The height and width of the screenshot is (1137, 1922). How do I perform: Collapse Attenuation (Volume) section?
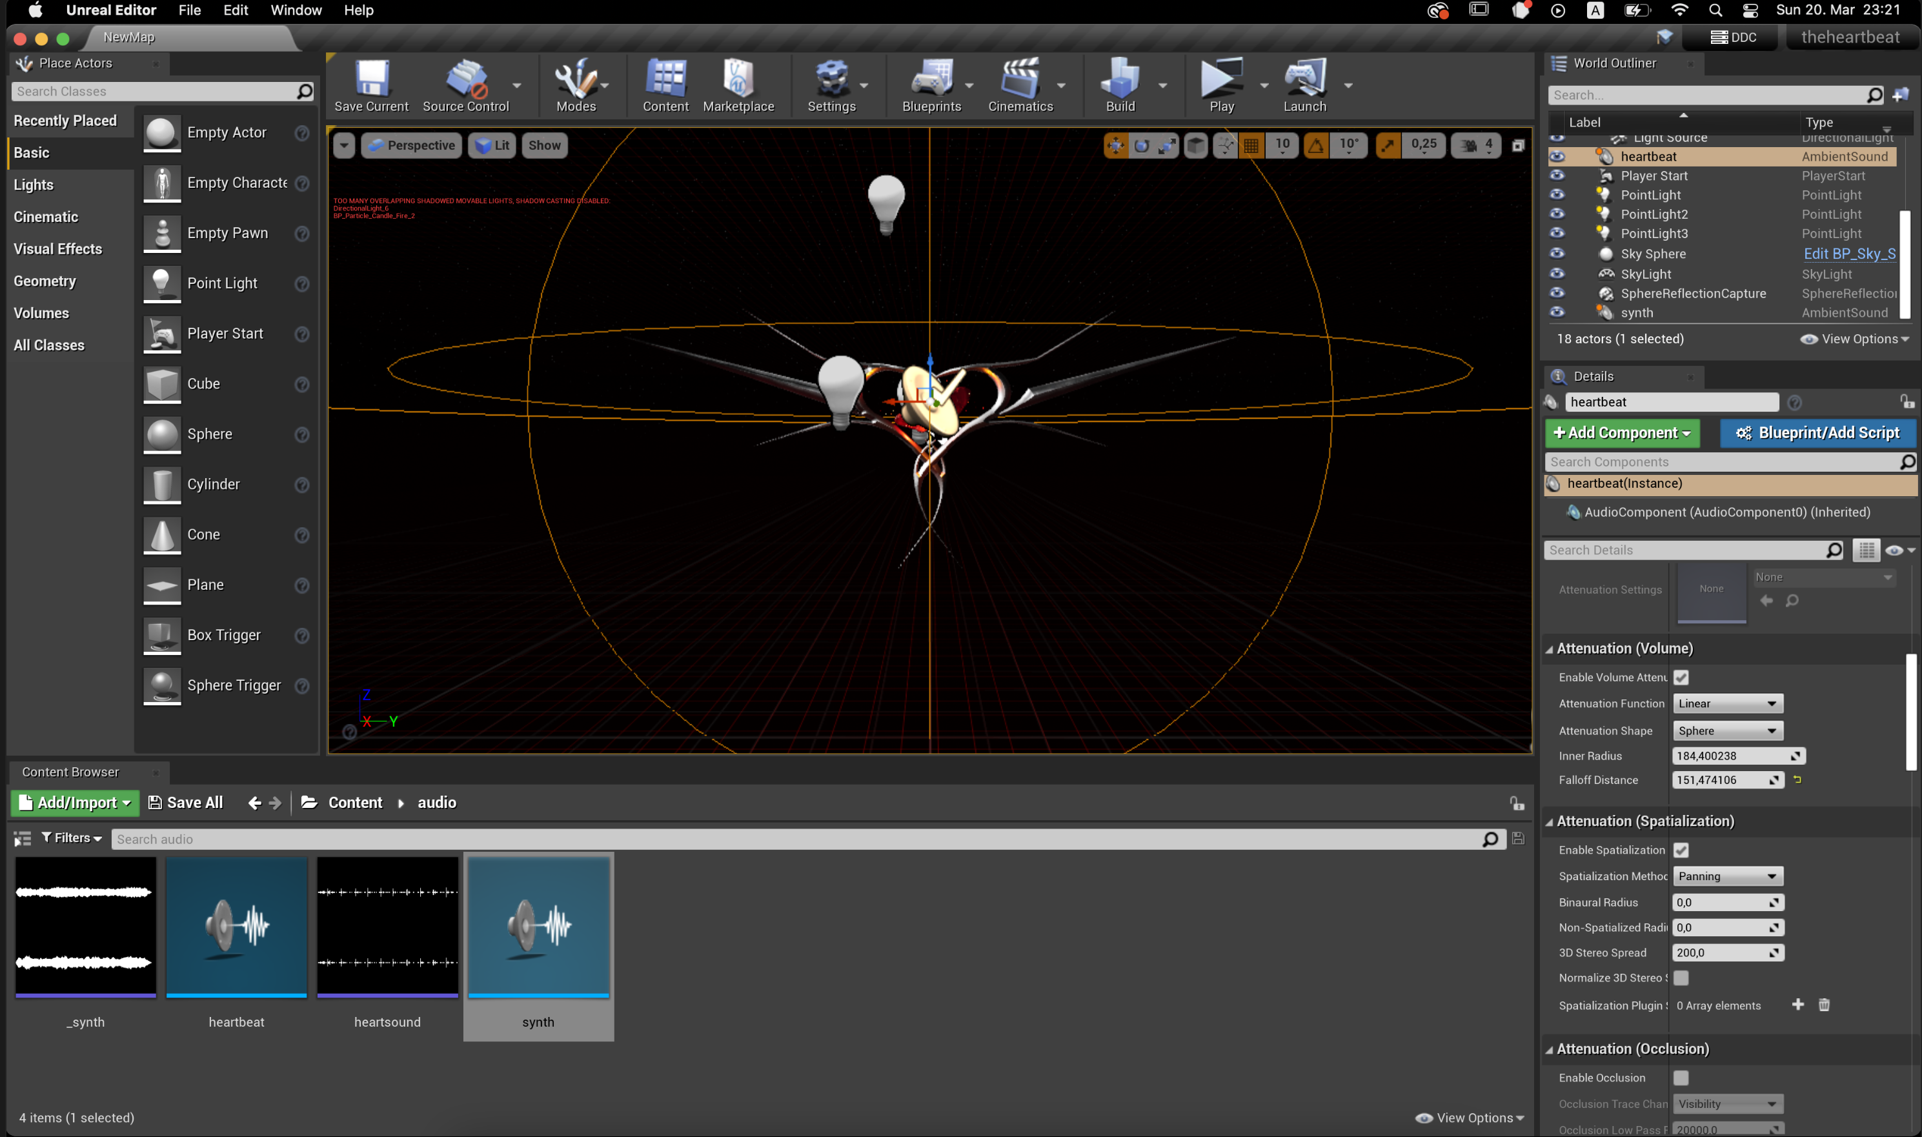[x=1549, y=649]
